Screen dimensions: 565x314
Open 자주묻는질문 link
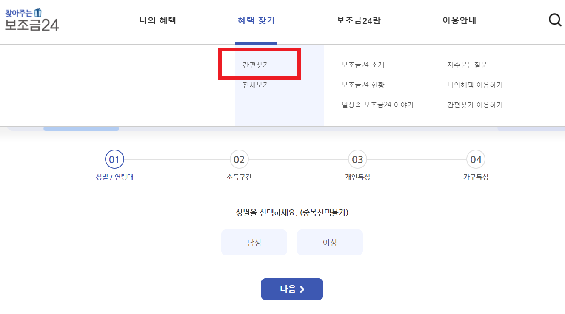tap(467, 65)
